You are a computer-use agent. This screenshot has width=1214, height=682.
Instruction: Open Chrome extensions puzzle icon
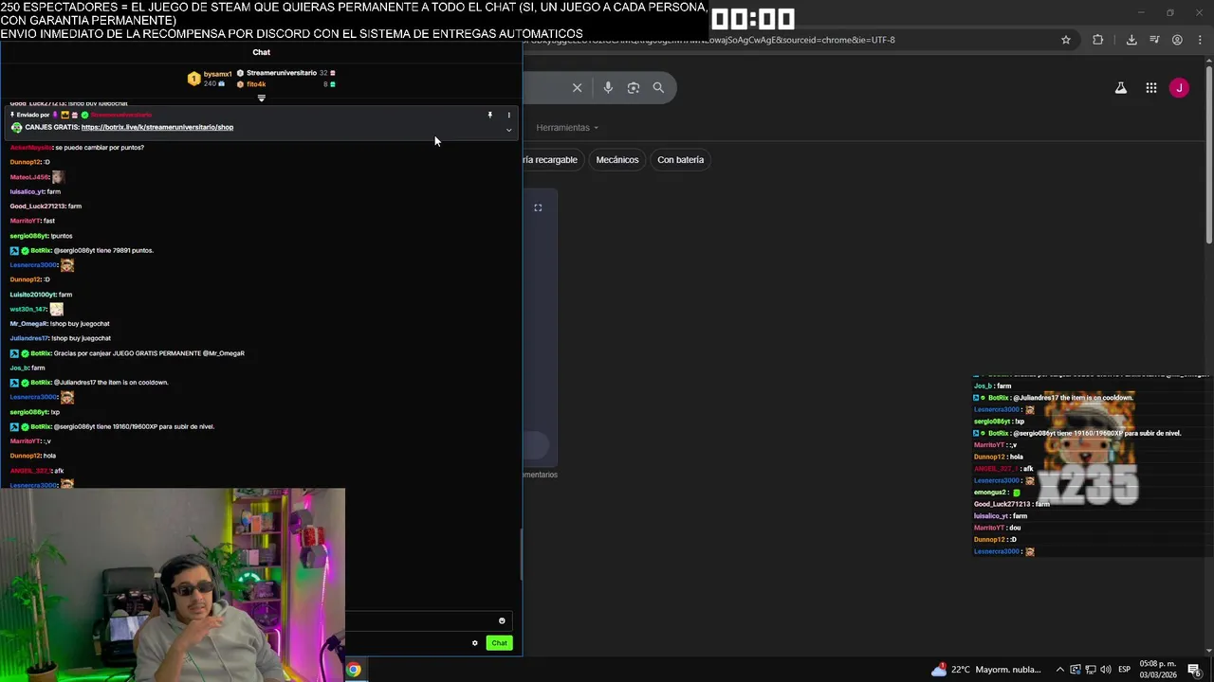point(1098,40)
